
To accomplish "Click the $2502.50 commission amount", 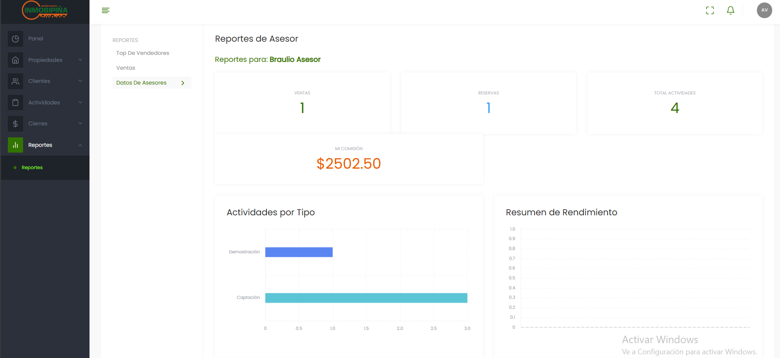I will pos(349,164).
